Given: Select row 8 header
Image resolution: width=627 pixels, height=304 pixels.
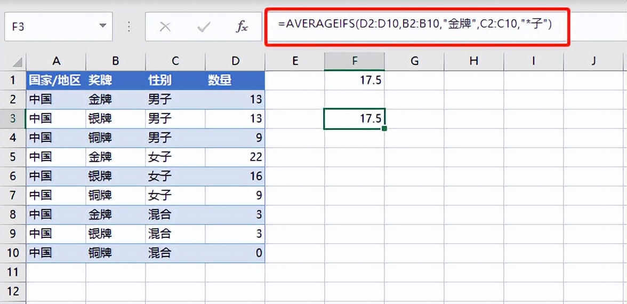Looking at the screenshot, I should point(13,215).
